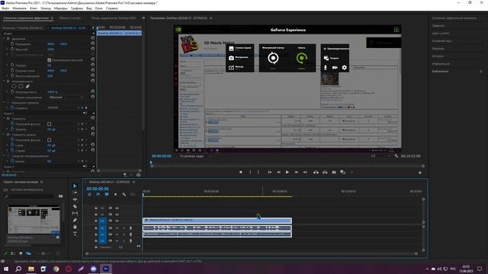Collapse the Volume effect section
The image size is (488, 274).
5,119
